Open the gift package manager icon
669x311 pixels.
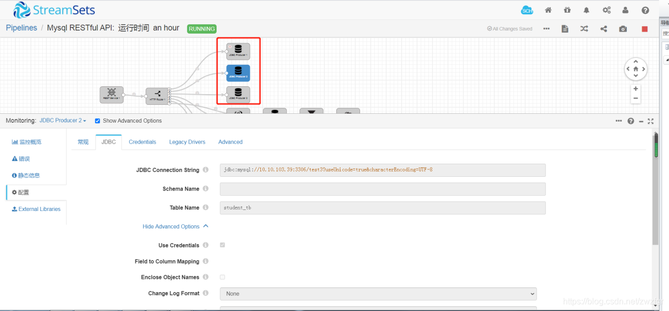click(x=567, y=10)
